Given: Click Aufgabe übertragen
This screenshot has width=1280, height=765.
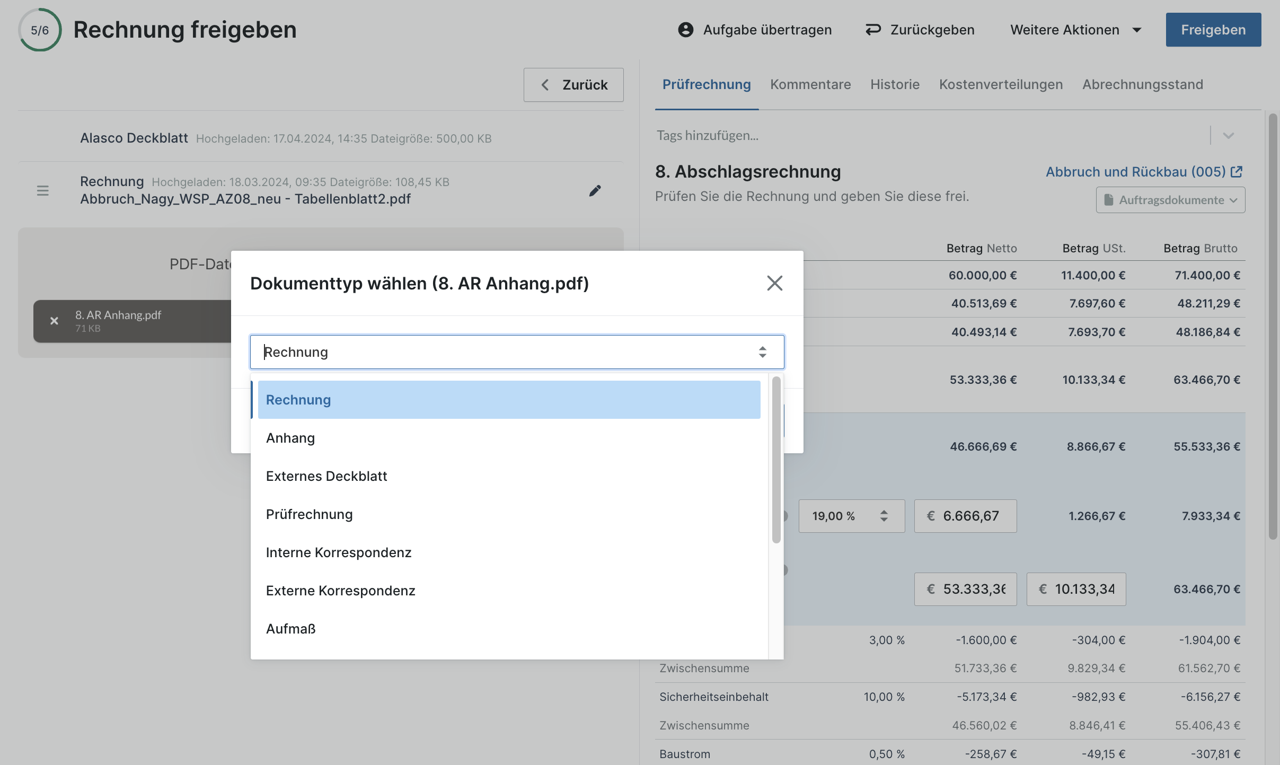Looking at the screenshot, I should pyautogui.click(x=755, y=30).
